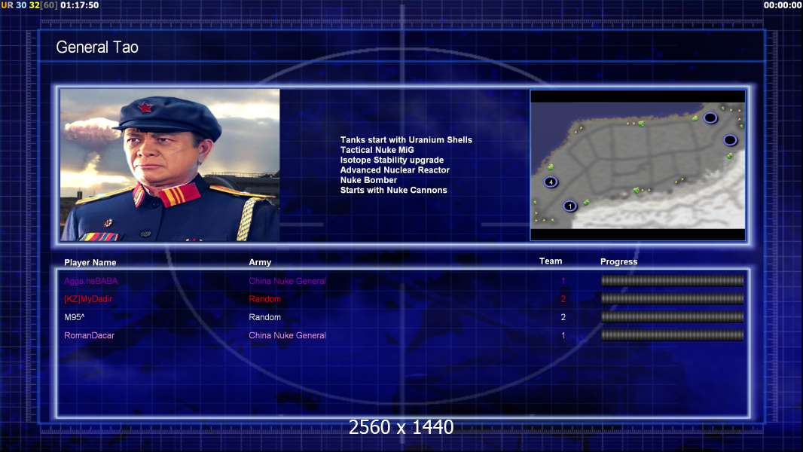Screen dimensions: 803x452
Task: Select player [KZ]MyDadir
Action: (x=88, y=299)
